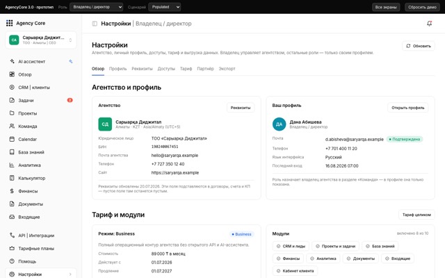Click the Настройки gear icon in sidebar
445x278 pixels.
(12, 274)
